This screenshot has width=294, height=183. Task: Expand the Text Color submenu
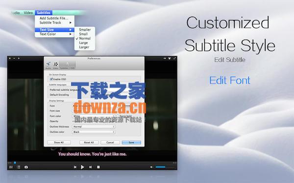pyautogui.click(x=54, y=34)
